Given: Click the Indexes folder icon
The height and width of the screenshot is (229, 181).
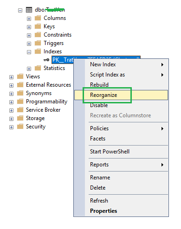Looking at the screenshot, I should pyautogui.click(x=38, y=51).
